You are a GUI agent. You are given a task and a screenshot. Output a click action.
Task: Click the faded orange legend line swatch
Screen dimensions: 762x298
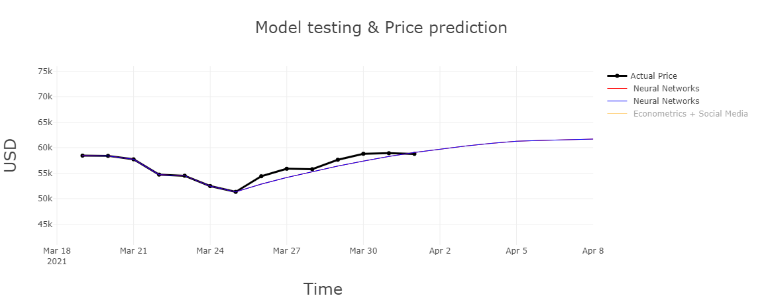617,113
